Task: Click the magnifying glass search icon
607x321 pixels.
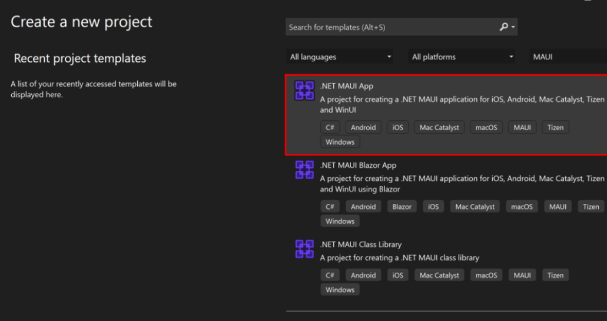Action: (x=503, y=27)
